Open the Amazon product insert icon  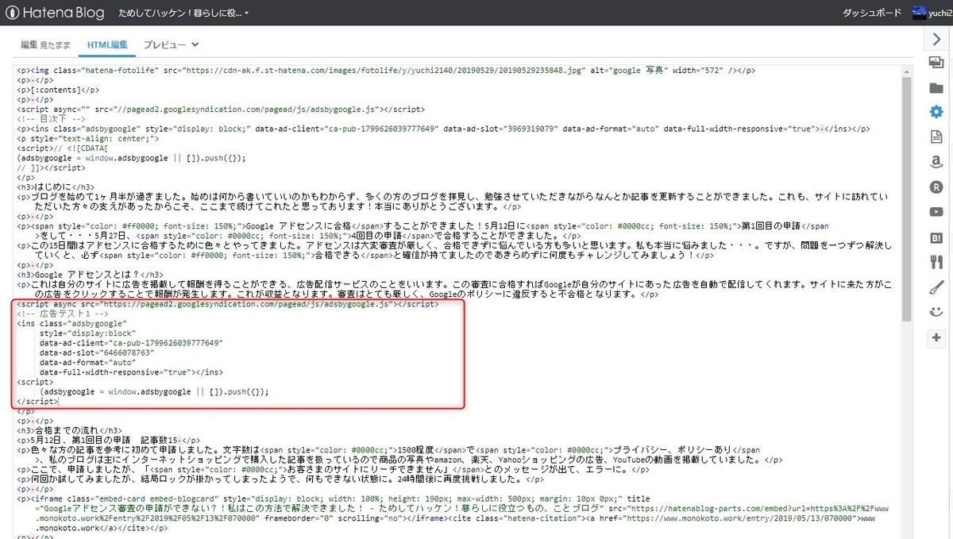click(936, 162)
